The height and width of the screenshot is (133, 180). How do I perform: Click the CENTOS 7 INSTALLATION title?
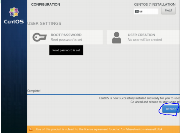tap(155, 5)
